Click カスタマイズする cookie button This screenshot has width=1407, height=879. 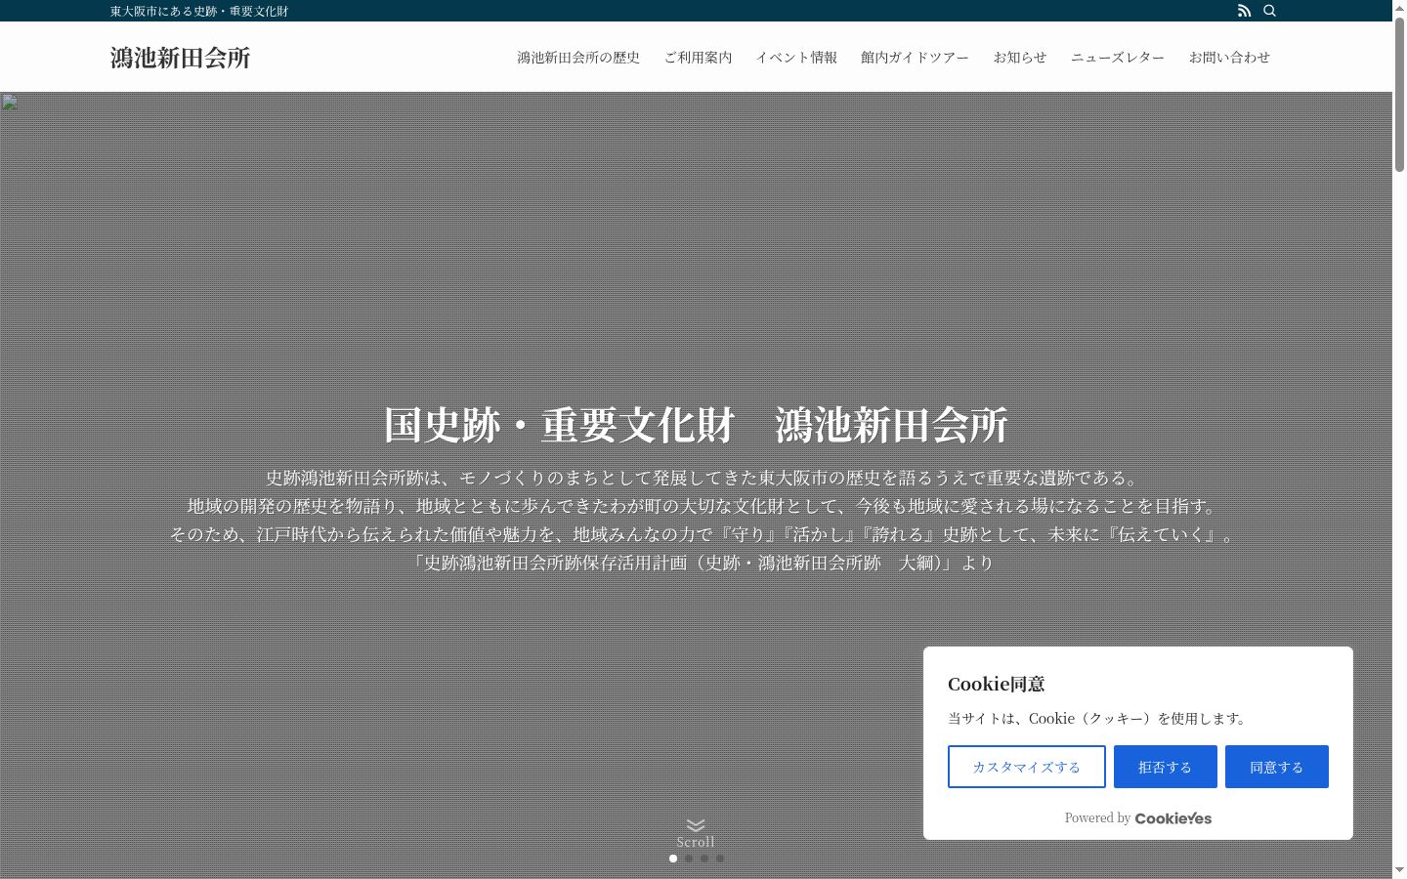(x=1027, y=767)
